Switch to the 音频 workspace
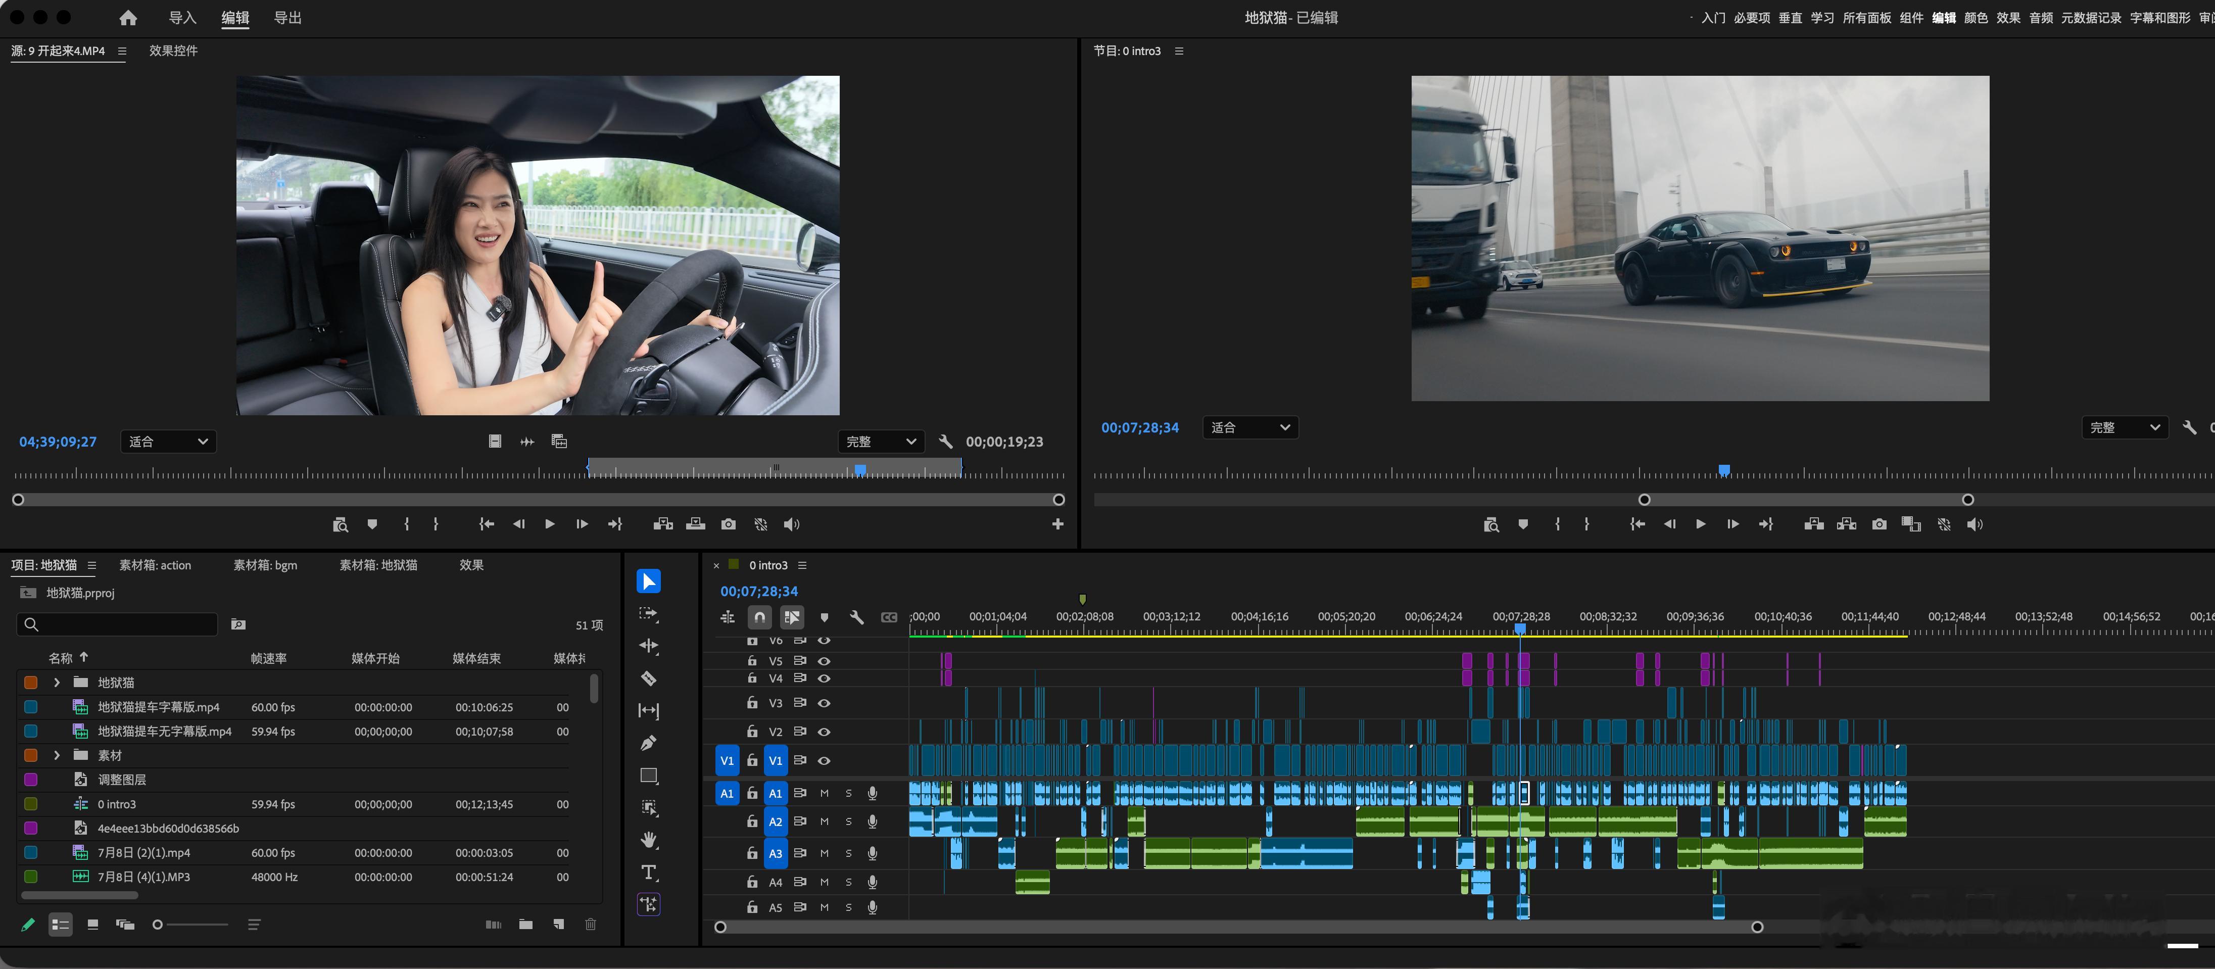Image resolution: width=2215 pixels, height=969 pixels. [2041, 17]
